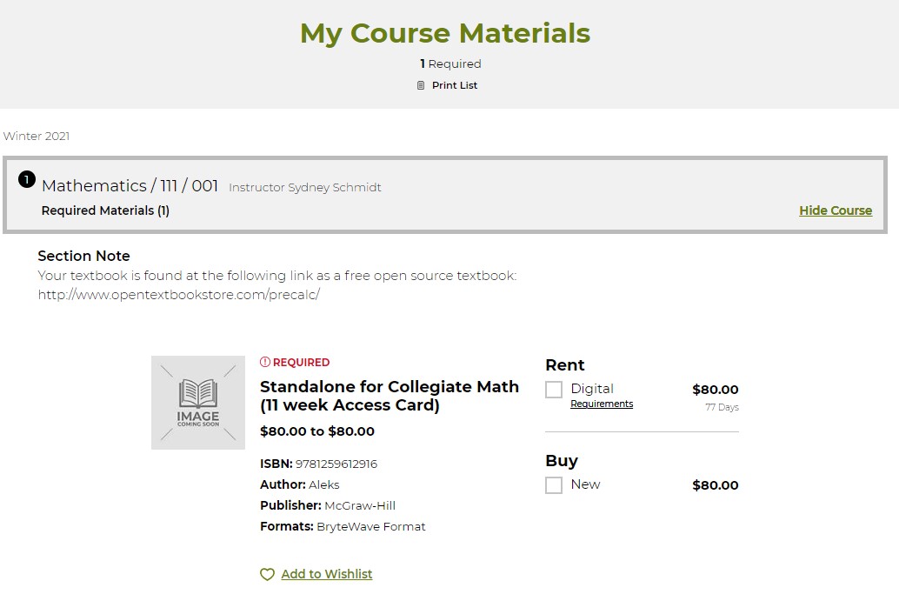Click the Image Coming Soon thumbnail
The image size is (899, 601).
pyautogui.click(x=198, y=402)
